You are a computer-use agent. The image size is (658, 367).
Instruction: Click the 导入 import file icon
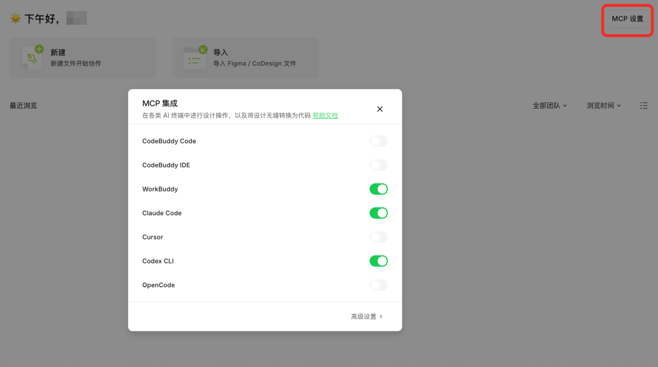[196, 57]
